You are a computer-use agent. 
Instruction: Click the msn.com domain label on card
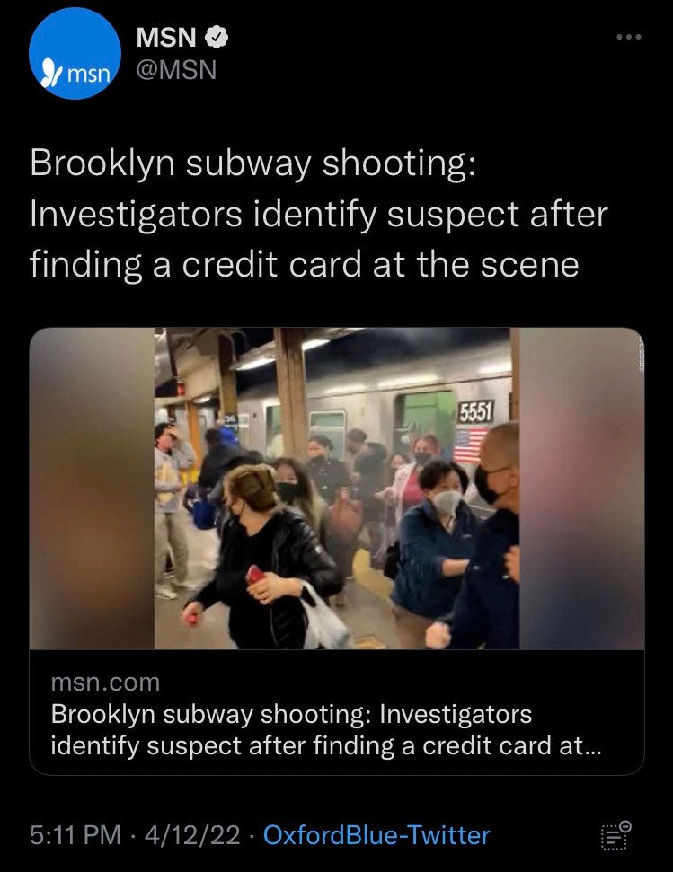click(106, 683)
